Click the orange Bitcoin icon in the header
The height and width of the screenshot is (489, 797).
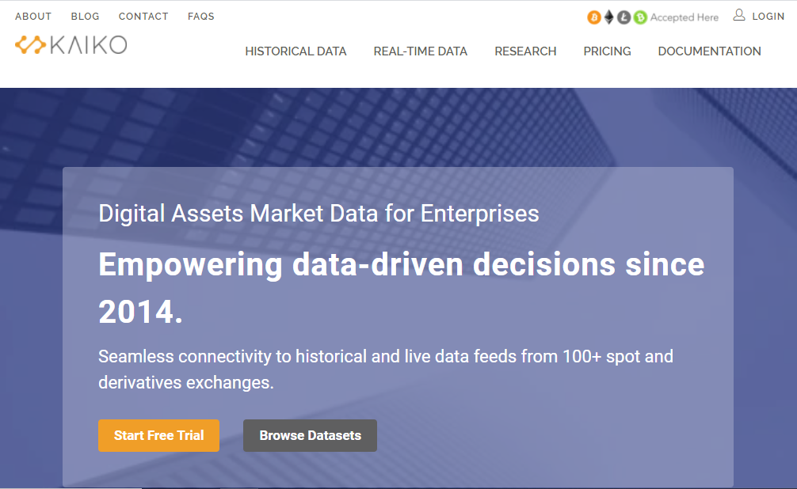[594, 17]
